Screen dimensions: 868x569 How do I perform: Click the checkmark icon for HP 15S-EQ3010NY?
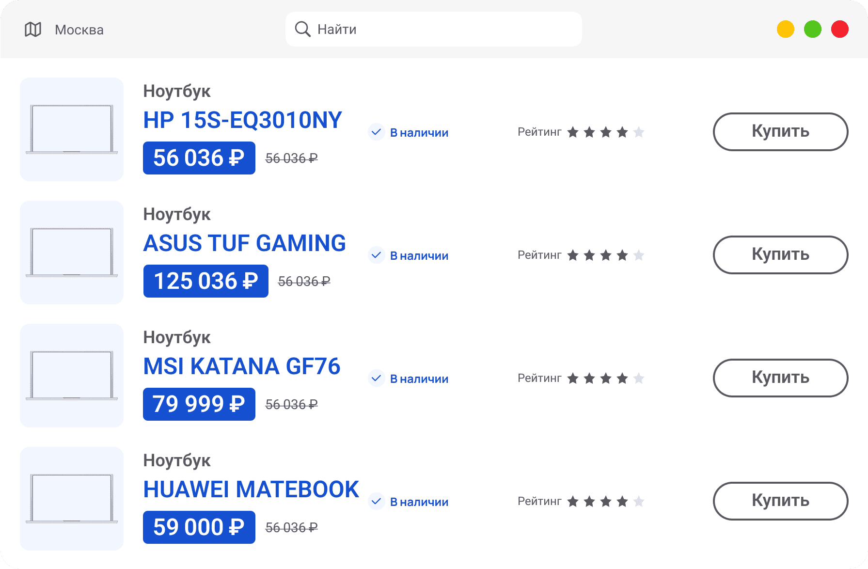click(x=376, y=132)
